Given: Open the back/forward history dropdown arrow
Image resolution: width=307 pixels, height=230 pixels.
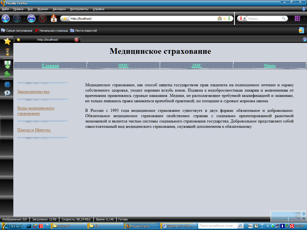Looking at the screenshot, I should pos(24,19).
